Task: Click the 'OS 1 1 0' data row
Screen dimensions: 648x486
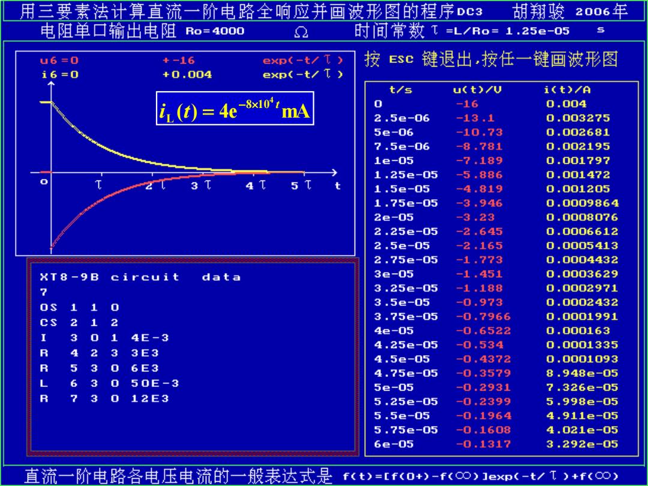Action: (x=80, y=307)
